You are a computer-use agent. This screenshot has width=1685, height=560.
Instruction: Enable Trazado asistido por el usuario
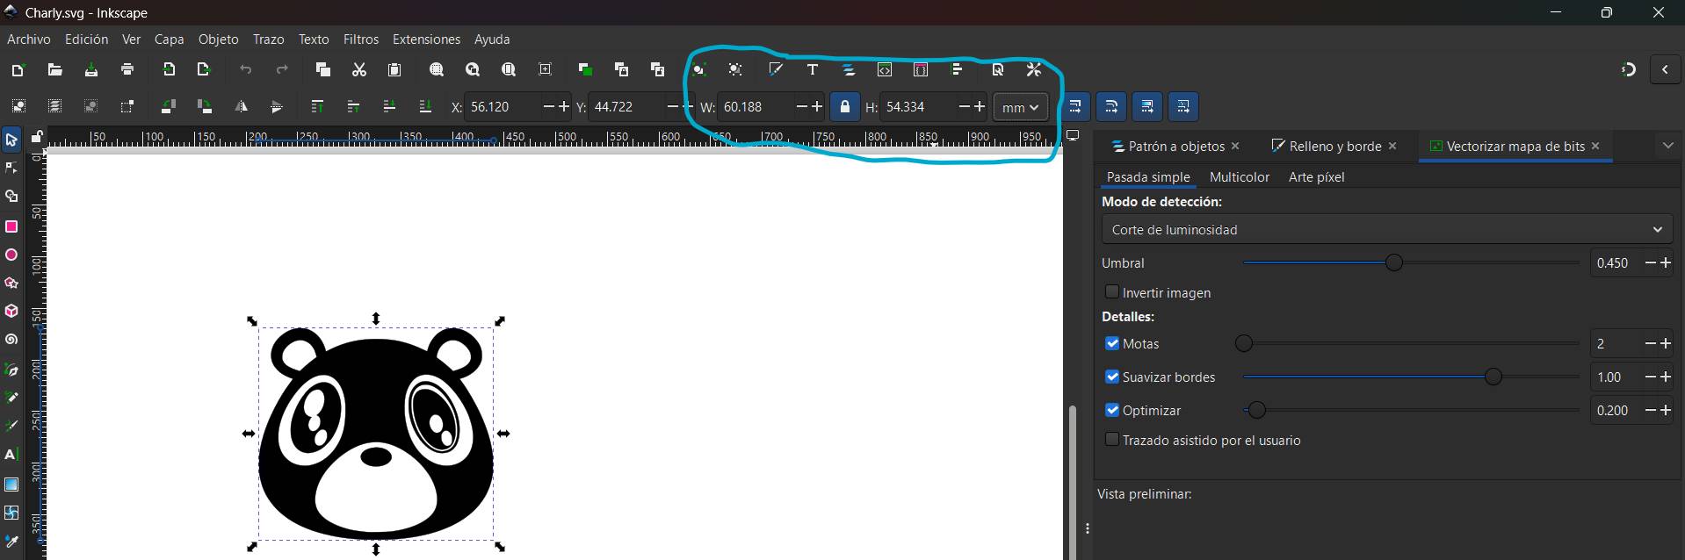pyautogui.click(x=1112, y=440)
